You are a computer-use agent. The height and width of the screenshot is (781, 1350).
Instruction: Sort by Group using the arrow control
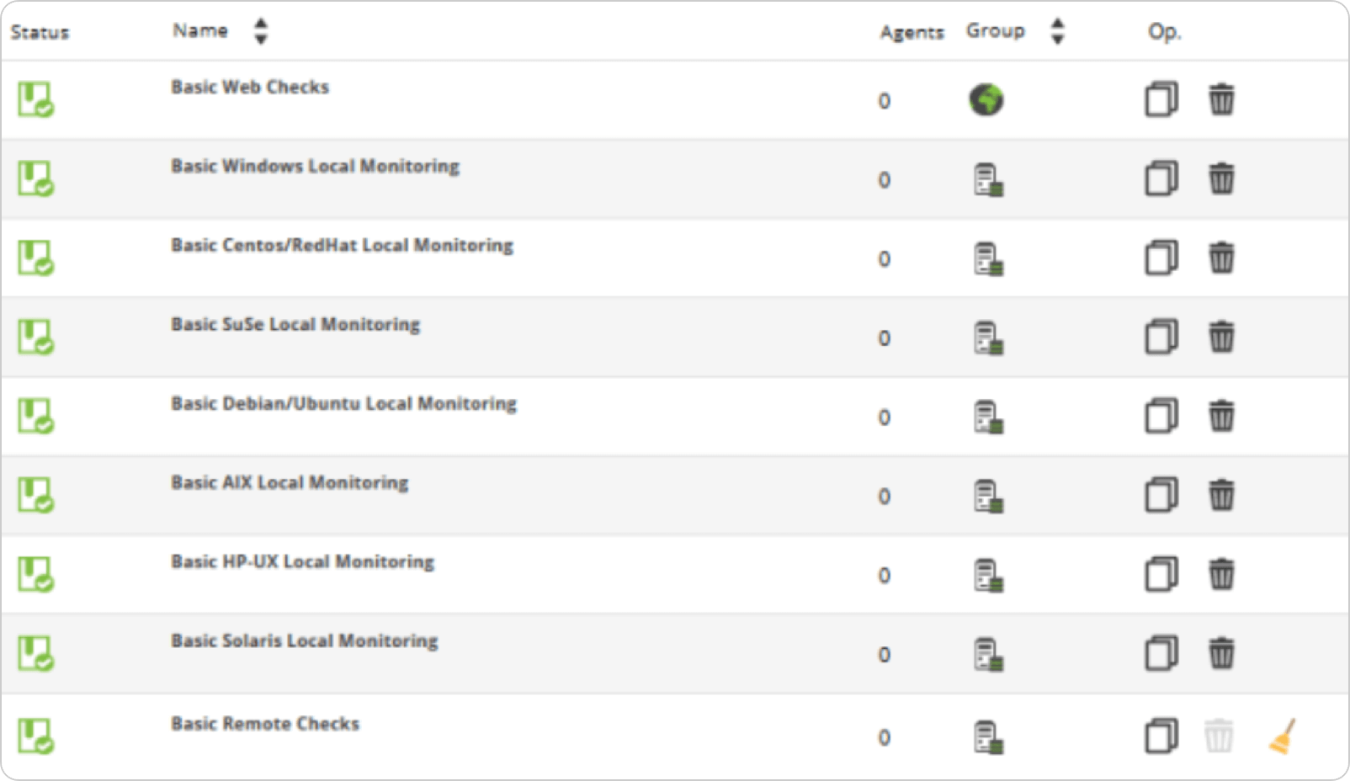pyautogui.click(x=1058, y=31)
